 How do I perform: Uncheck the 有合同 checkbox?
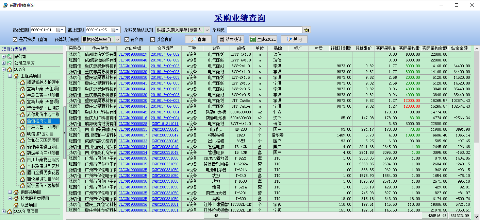pyautogui.click(x=127, y=39)
